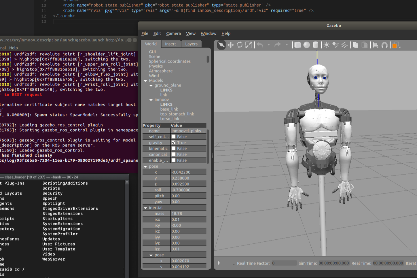
Task: Collapse the inmoov model node
Action: [151, 100]
